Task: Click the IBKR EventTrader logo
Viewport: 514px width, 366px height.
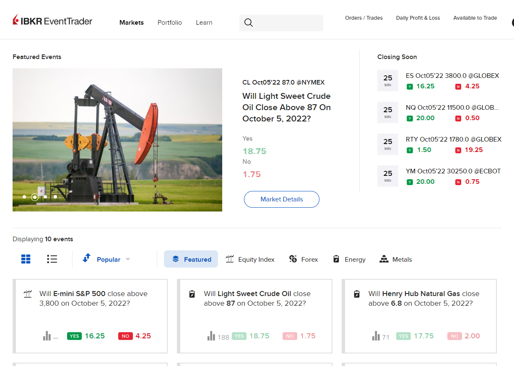Action: coord(52,21)
